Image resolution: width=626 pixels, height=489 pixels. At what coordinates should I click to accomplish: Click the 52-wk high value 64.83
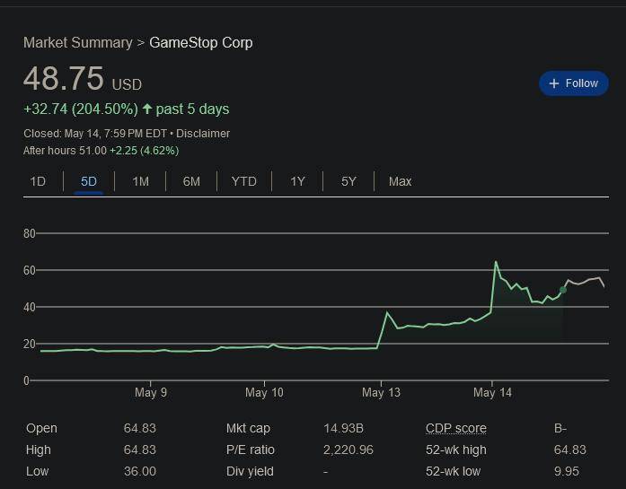(x=570, y=450)
